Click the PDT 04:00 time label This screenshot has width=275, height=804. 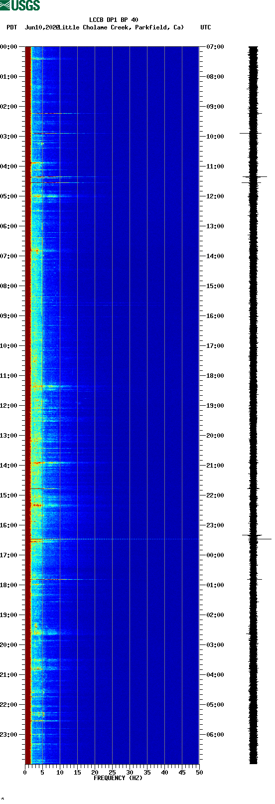tap(9, 166)
